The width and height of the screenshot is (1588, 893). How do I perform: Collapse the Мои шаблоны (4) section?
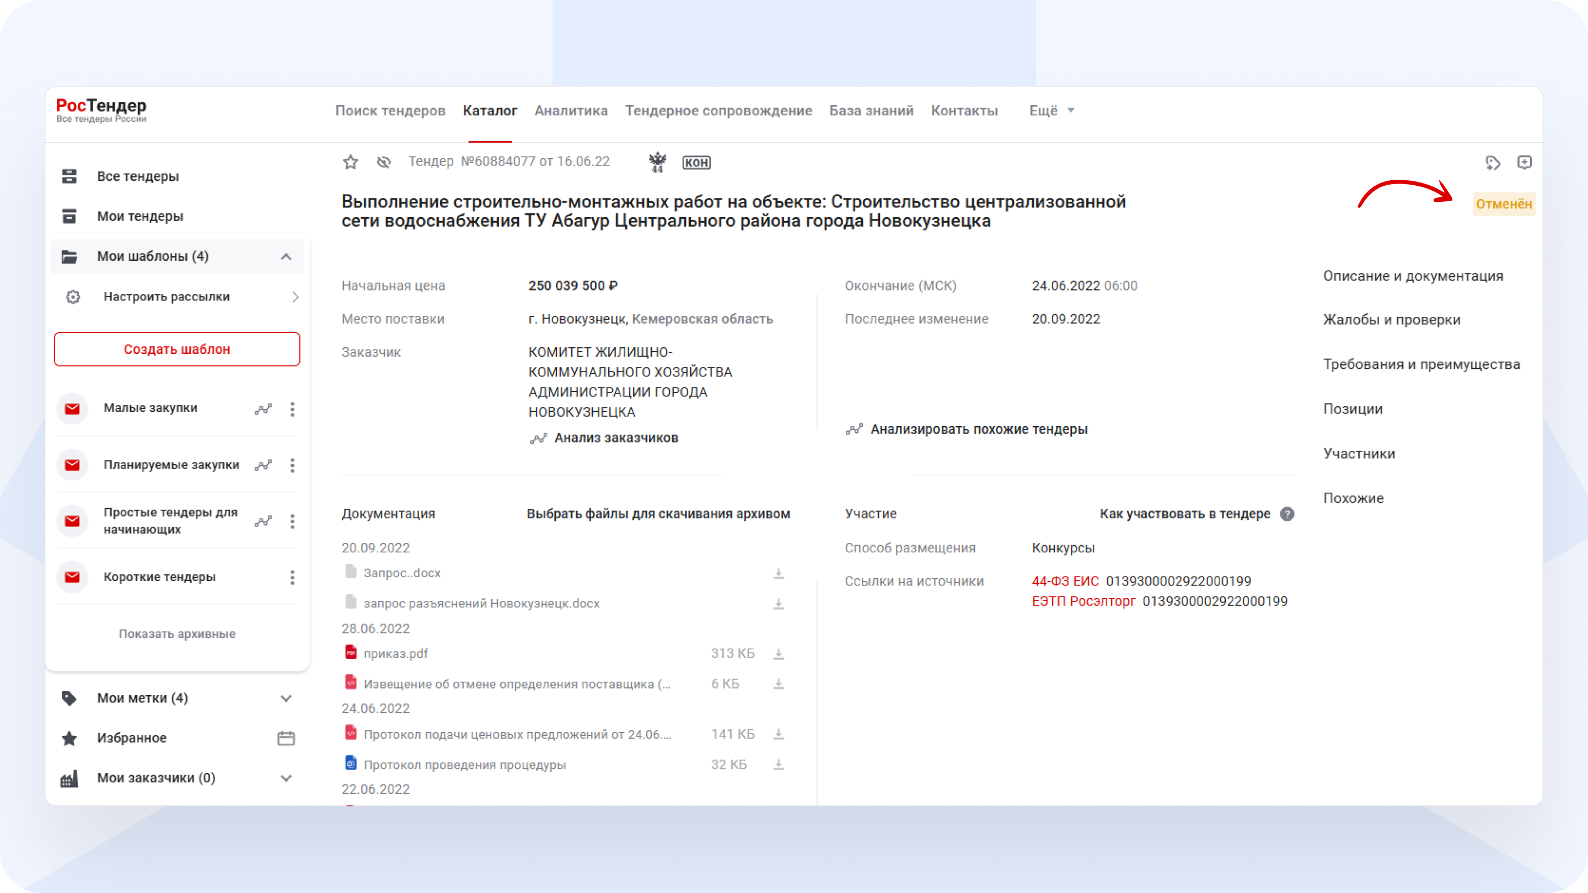coord(286,256)
